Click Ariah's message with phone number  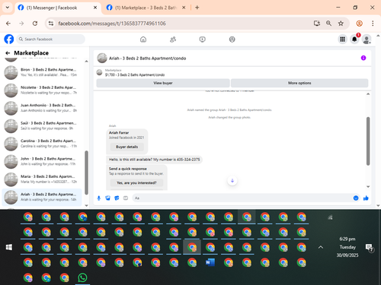pos(154,160)
